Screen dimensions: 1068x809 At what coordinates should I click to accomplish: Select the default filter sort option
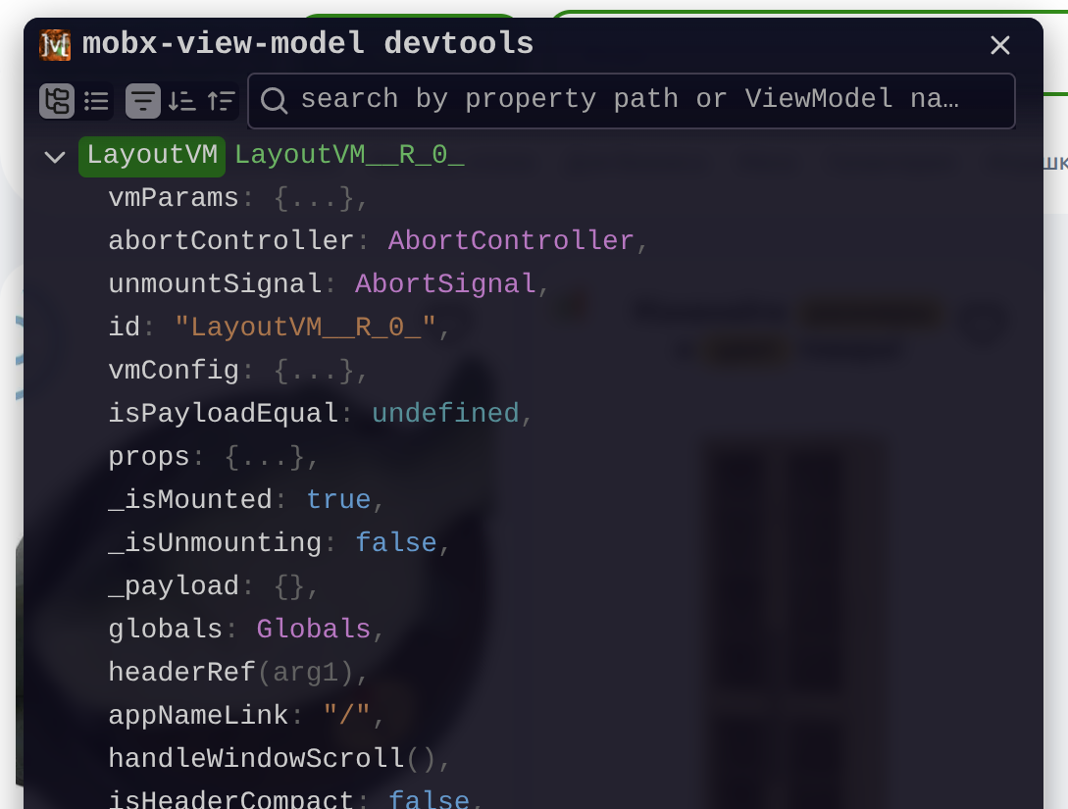pyautogui.click(x=143, y=101)
